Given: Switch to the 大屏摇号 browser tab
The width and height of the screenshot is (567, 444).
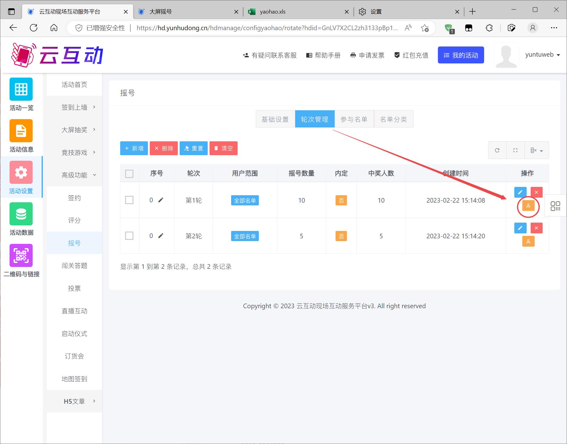Looking at the screenshot, I should pos(188,12).
